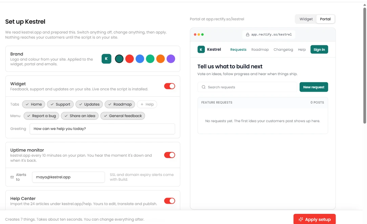Switch off the Help Center toggle
The width and height of the screenshot is (367, 224).
[x=170, y=201]
